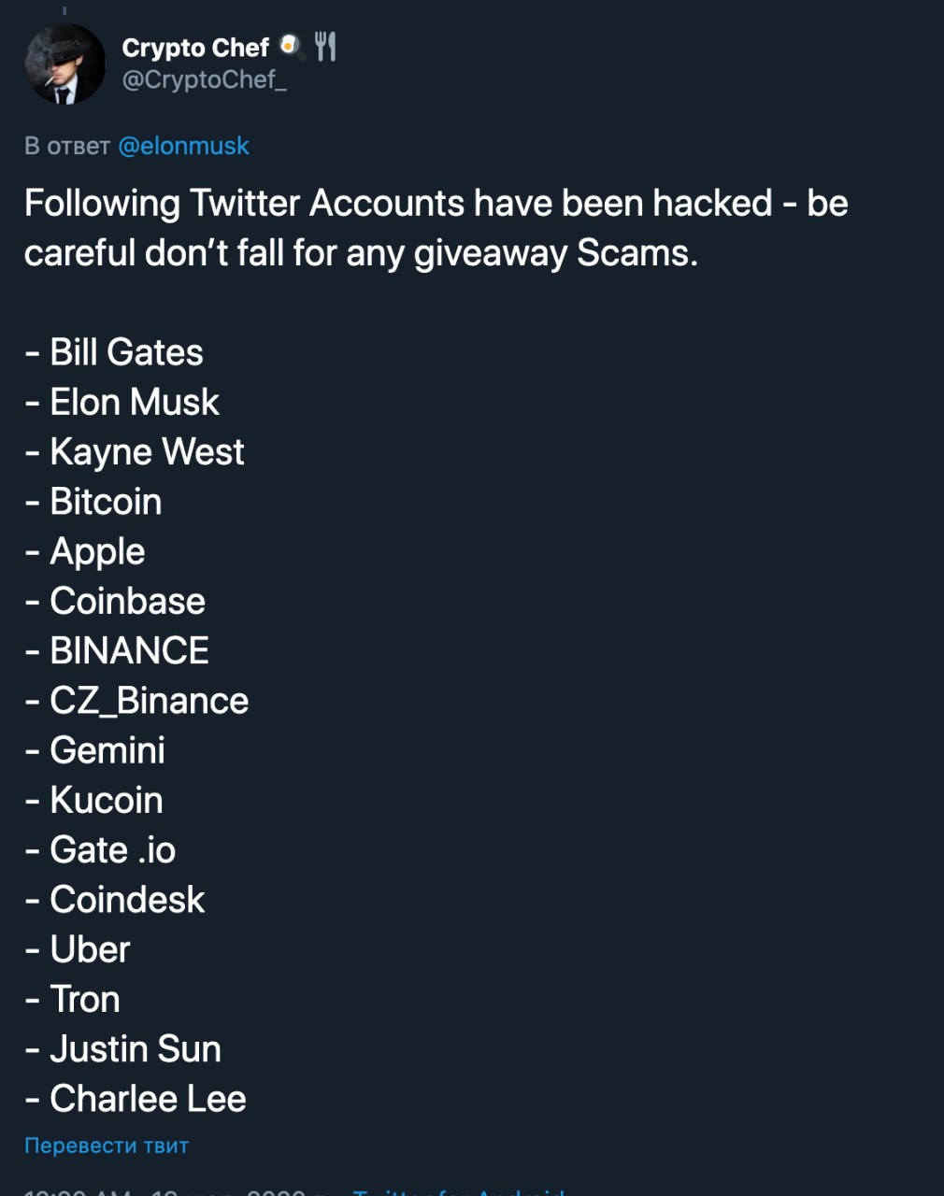This screenshot has width=944, height=1196.
Task: Click the "Gate .io" list line
Action: [100, 850]
